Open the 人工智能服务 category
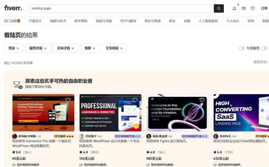Viewport: 269px width, 167px height. tap(208, 21)
